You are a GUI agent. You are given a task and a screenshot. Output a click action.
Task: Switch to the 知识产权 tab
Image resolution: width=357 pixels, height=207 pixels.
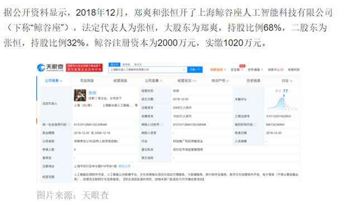[x=220, y=81]
